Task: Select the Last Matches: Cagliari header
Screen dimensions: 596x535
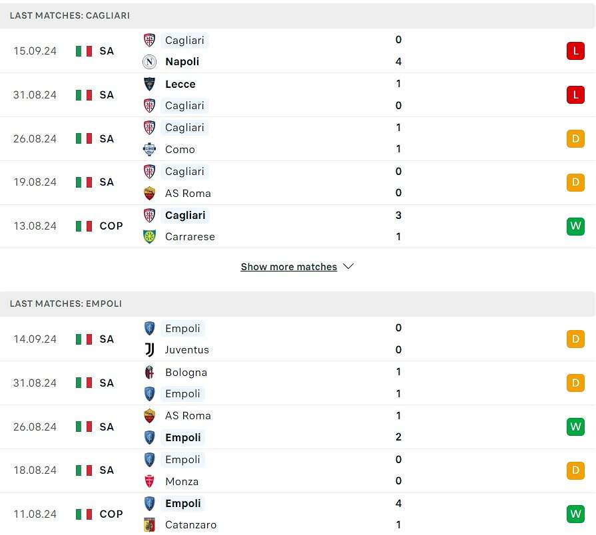Action: (298, 15)
